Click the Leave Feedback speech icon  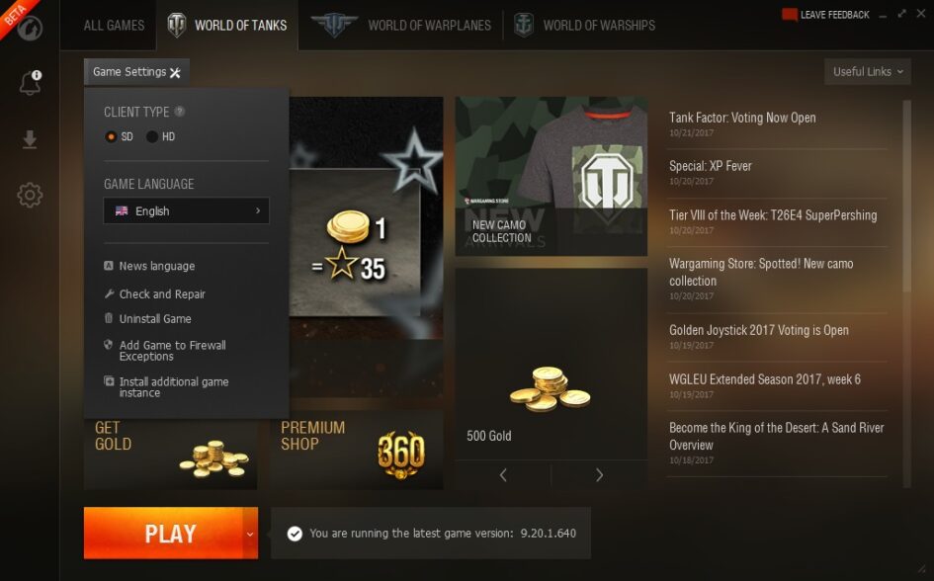(790, 15)
